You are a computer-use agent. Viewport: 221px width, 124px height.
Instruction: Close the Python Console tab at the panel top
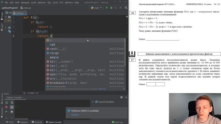(x=23, y=97)
